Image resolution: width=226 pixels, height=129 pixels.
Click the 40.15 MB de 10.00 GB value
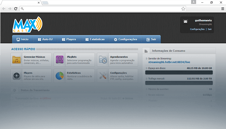pyautogui.click(x=199, y=68)
